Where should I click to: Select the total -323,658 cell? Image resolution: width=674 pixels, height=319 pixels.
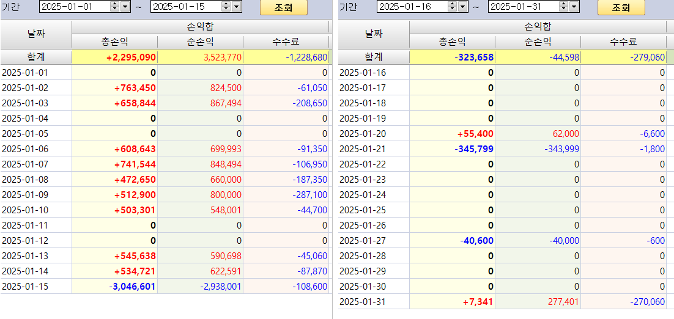pos(452,57)
